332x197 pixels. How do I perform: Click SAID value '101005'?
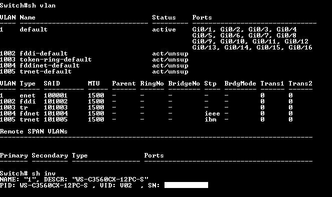point(56,119)
